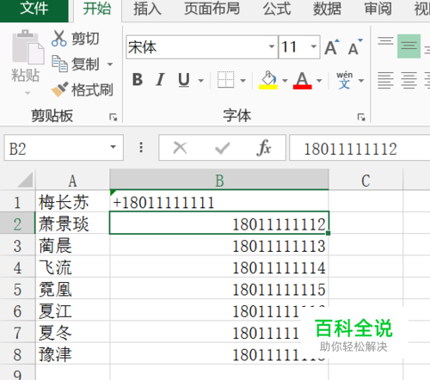Click the 格式刷 label

(92, 90)
